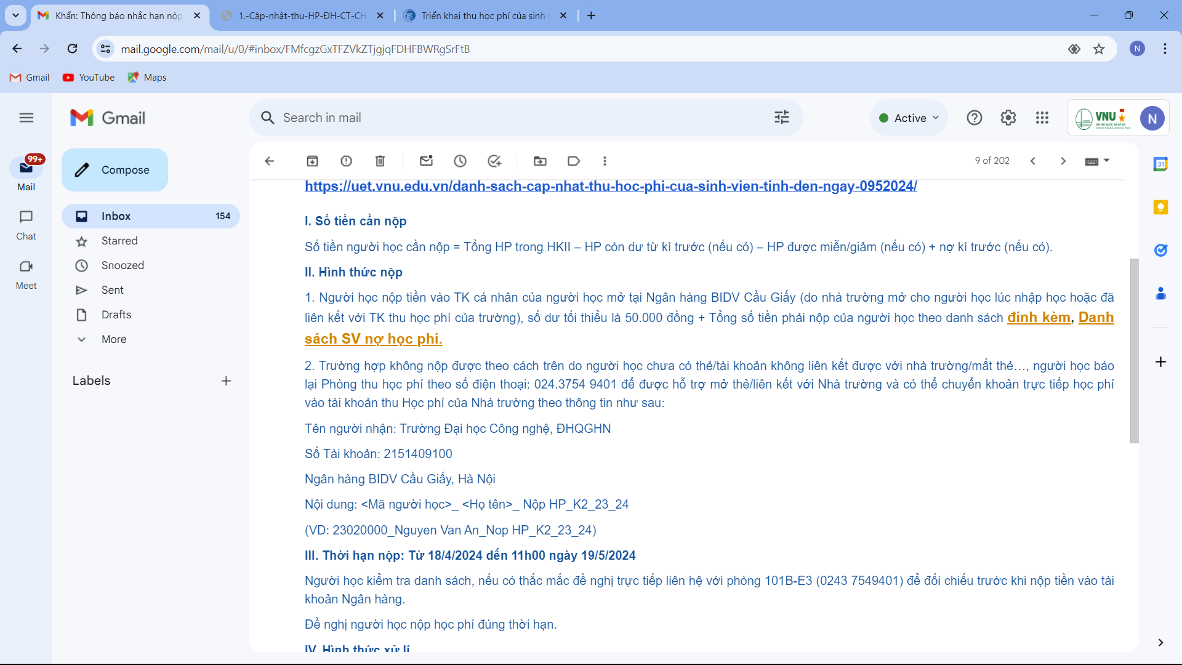The width and height of the screenshot is (1182, 665).
Task: Click the Gmail logo
Action: coord(108,118)
